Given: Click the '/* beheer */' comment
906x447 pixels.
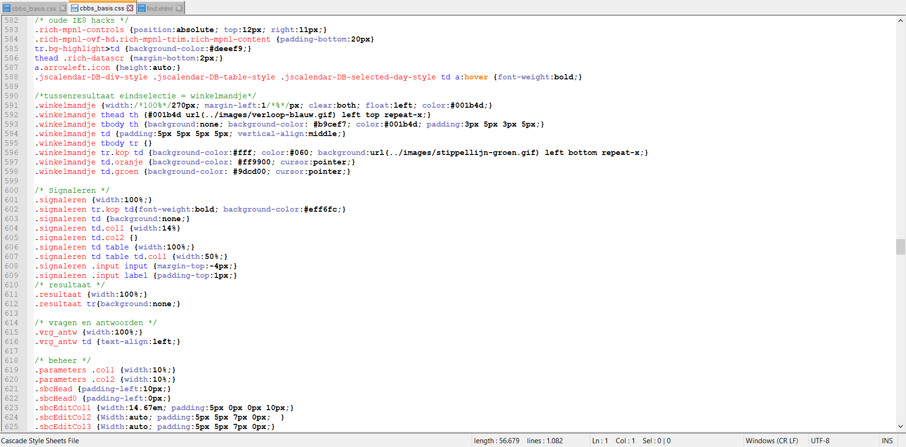Looking at the screenshot, I should coord(62,361).
